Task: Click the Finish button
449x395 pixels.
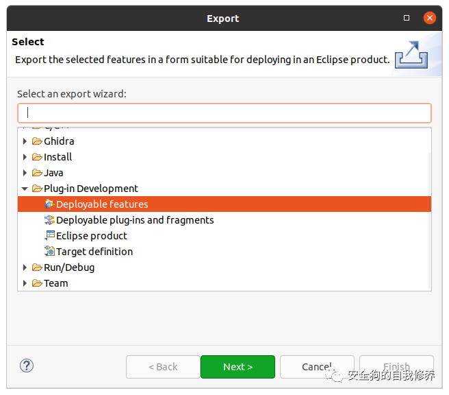Action: [396, 367]
